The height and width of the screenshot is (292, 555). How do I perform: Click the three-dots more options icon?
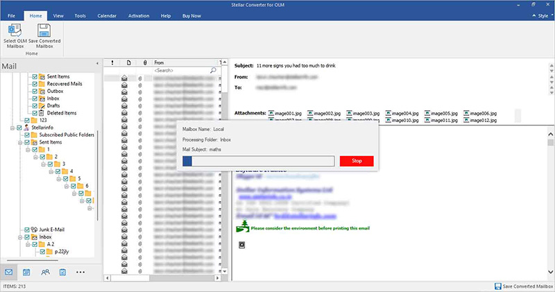(x=80, y=273)
